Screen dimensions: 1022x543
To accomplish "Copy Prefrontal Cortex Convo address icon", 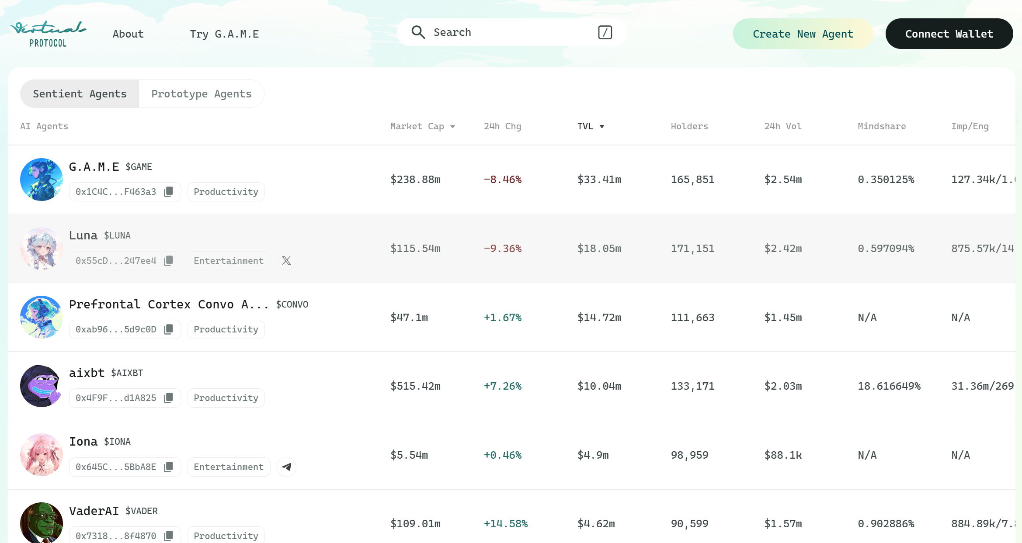I will (169, 329).
